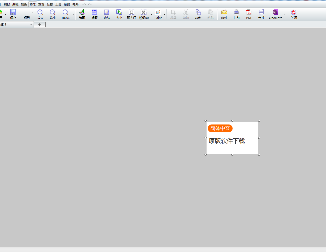
Task: Zoom in with the 放大 tool
Action: coord(40,14)
